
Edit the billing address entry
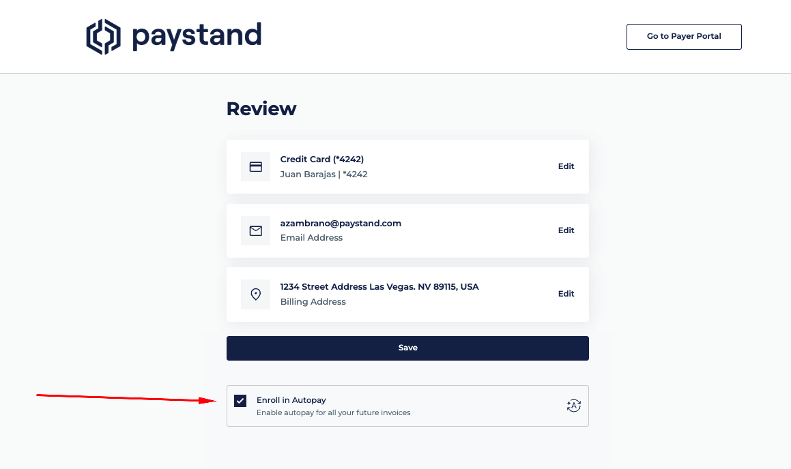point(566,294)
